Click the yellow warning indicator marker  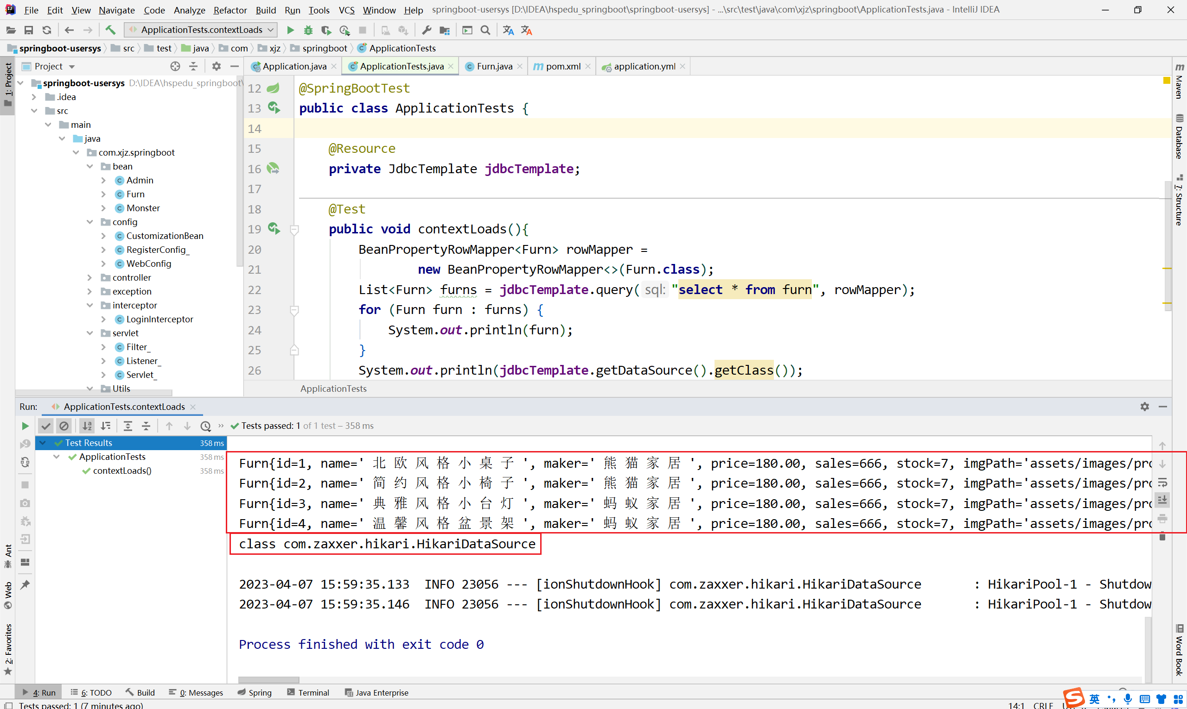pos(1167,81)
